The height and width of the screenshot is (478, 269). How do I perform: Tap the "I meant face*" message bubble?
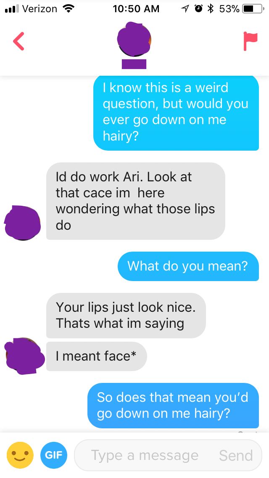(x=96, y=356)
